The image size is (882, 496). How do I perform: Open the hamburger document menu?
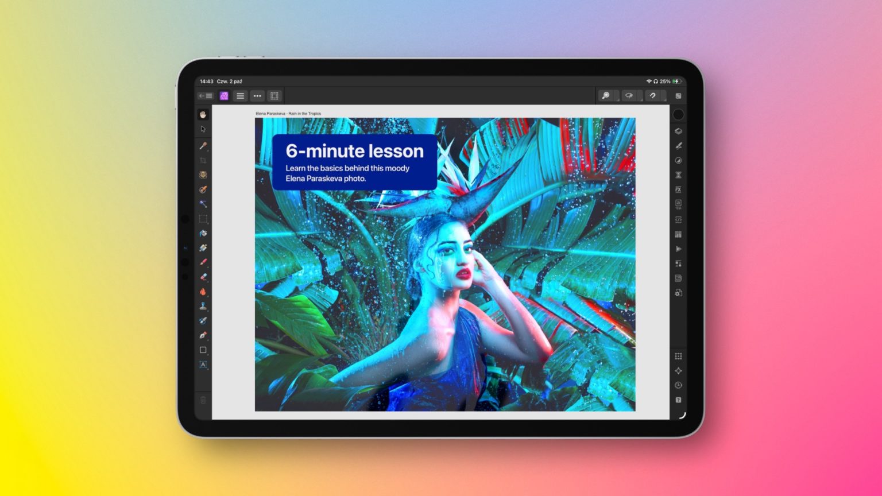241,96
